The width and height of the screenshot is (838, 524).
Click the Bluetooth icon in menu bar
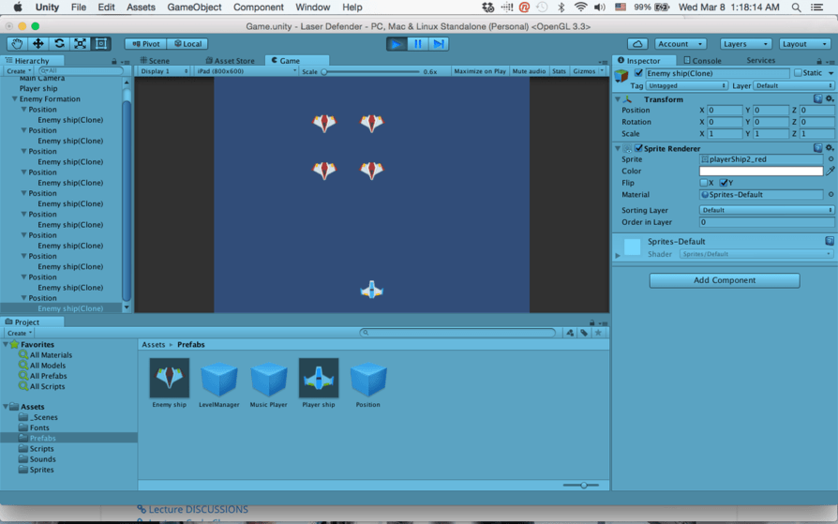561,7
